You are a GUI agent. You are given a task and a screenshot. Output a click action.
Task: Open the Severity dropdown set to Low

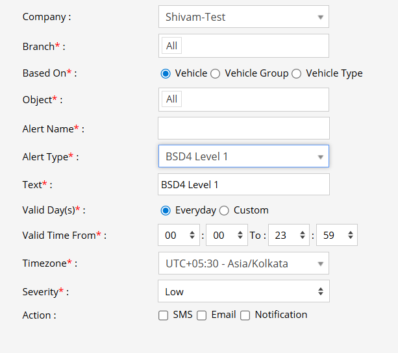pyautogui.click(x=243, y=291)
